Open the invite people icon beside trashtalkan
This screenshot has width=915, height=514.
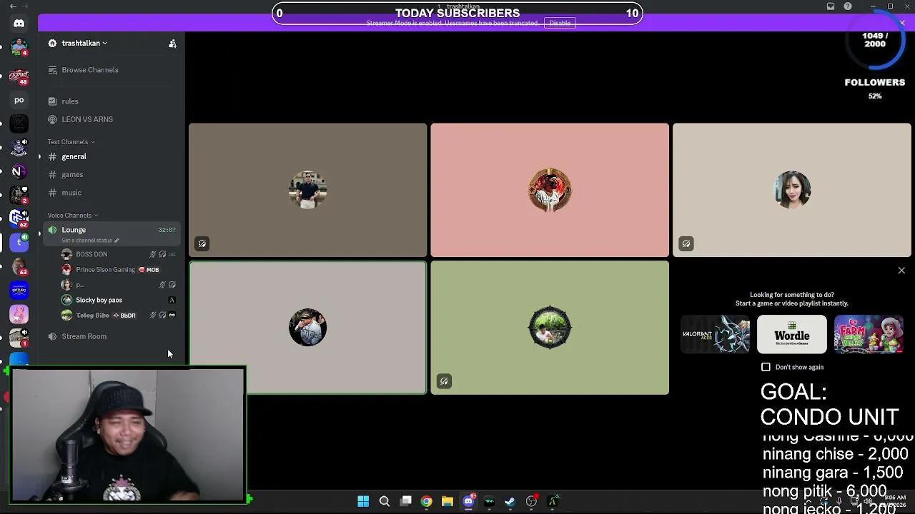click(172, 44)
